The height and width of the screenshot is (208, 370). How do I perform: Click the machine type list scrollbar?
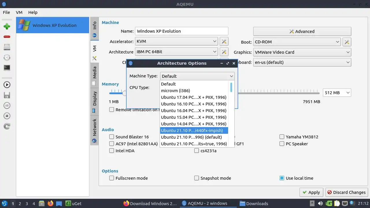click(x=231, y=87)
